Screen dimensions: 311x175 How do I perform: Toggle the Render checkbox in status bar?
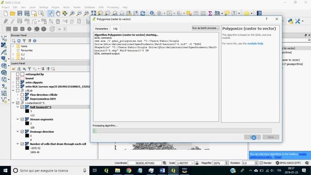click(261, 163)
